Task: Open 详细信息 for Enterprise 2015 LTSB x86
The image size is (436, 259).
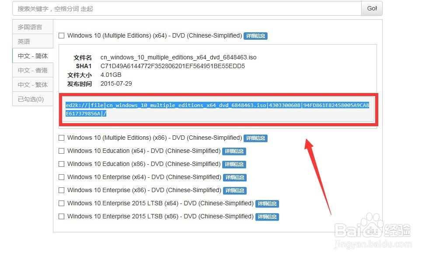Action: click(267, 217)
